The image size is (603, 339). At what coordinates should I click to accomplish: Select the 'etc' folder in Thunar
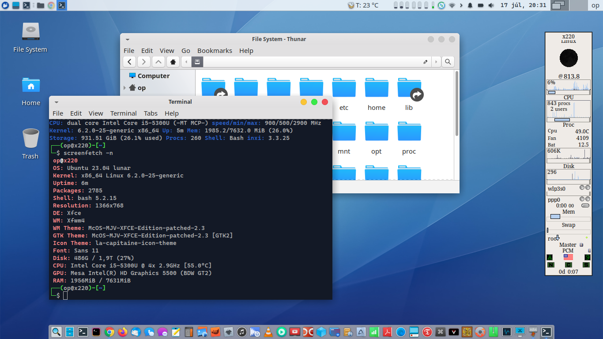click(x=344, y=95)
